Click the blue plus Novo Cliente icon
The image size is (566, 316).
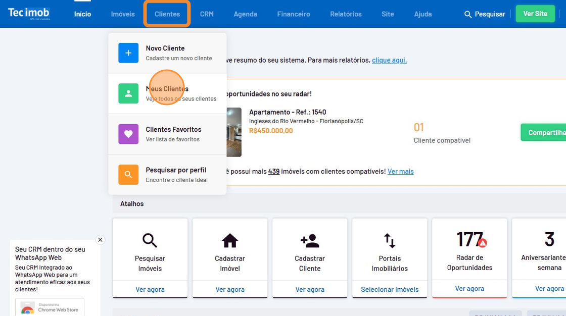pos(128,53)
